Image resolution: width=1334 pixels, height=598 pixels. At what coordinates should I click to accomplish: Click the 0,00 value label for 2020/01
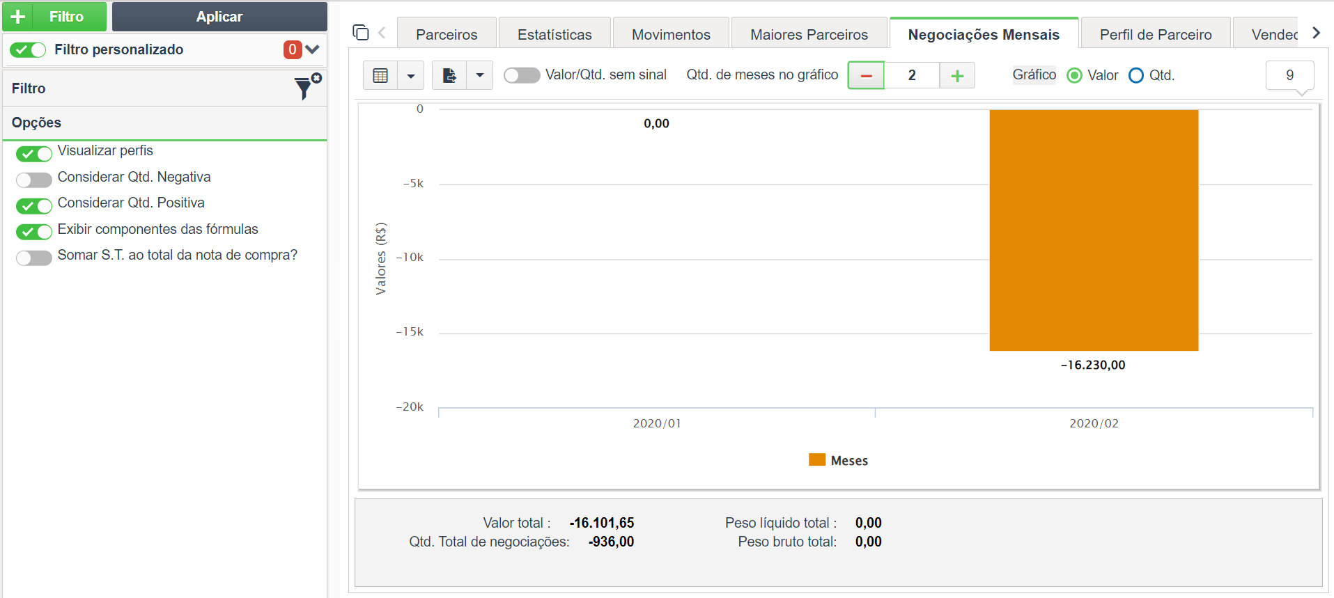(x=656, y=123)
